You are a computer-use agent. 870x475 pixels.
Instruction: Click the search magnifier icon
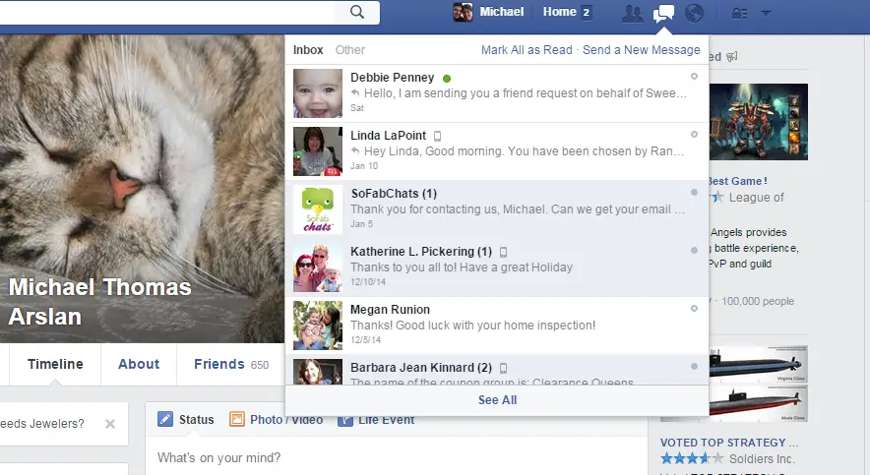[357, 12]
